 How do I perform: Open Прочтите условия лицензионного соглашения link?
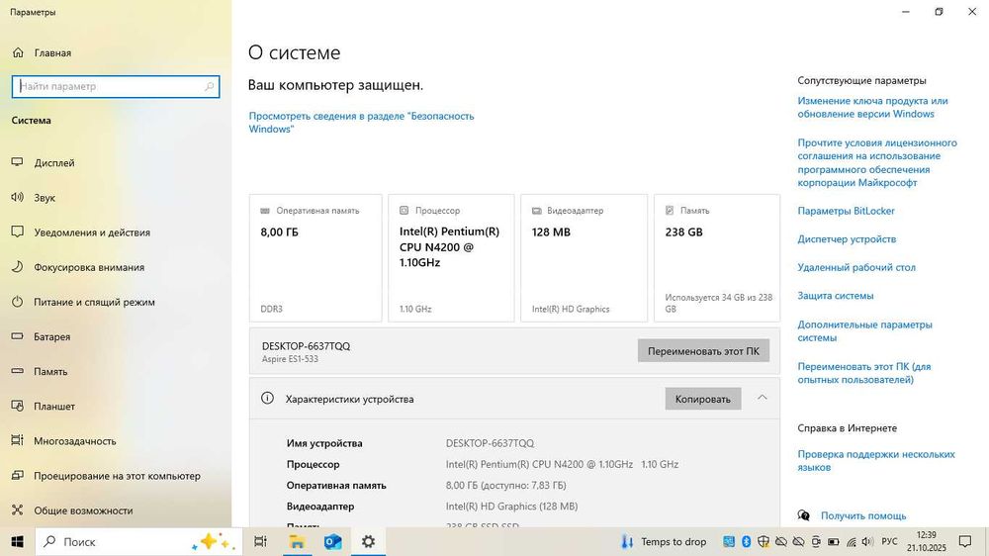[876, 163]
